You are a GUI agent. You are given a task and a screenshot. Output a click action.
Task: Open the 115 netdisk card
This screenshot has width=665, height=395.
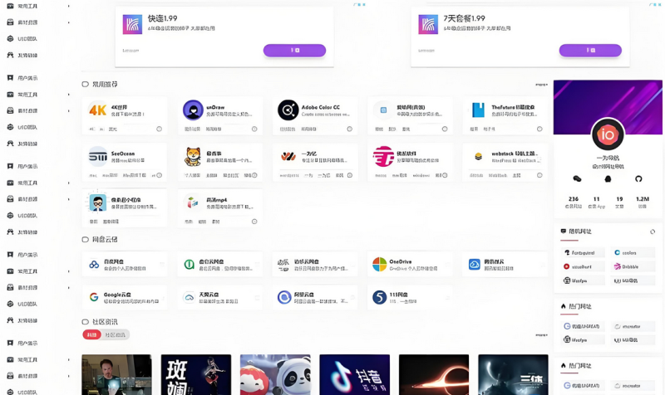pyautogui.click(x=410, y=297)
